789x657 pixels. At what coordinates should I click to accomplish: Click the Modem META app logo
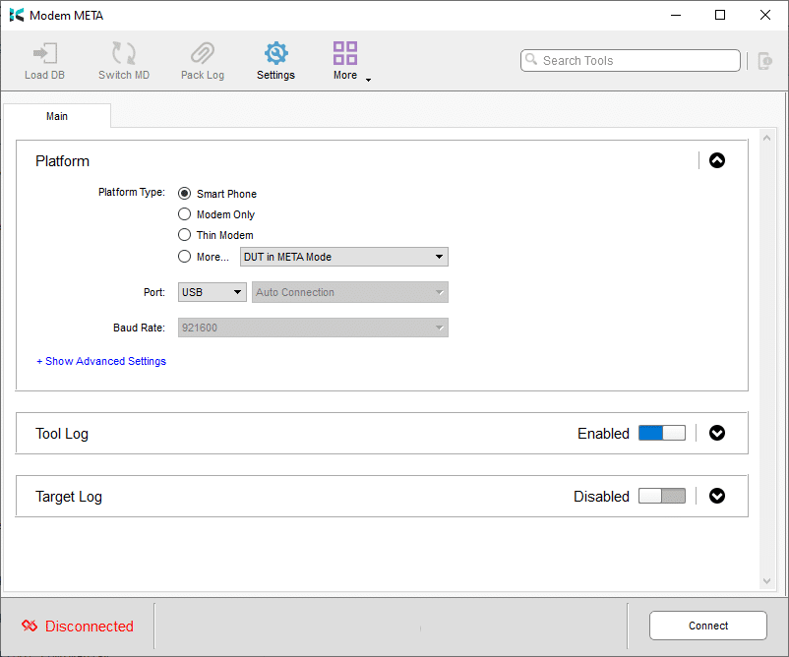17,15
